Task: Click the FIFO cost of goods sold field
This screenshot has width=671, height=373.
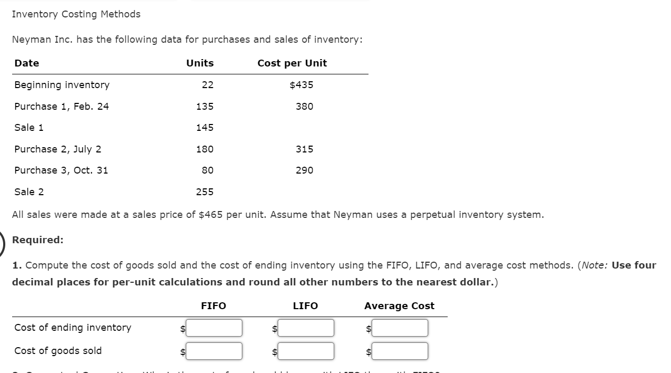Action: click(214, 351)
